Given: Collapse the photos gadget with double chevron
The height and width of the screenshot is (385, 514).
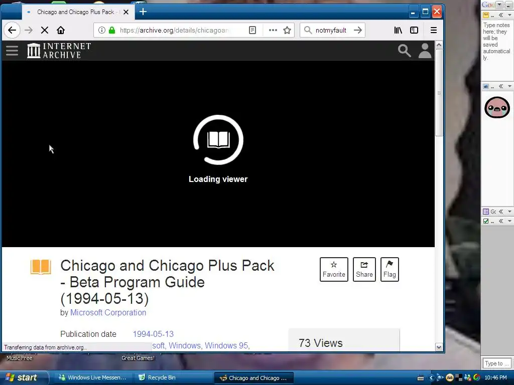Looking at the screenshot, I should [x=501, y=86].
